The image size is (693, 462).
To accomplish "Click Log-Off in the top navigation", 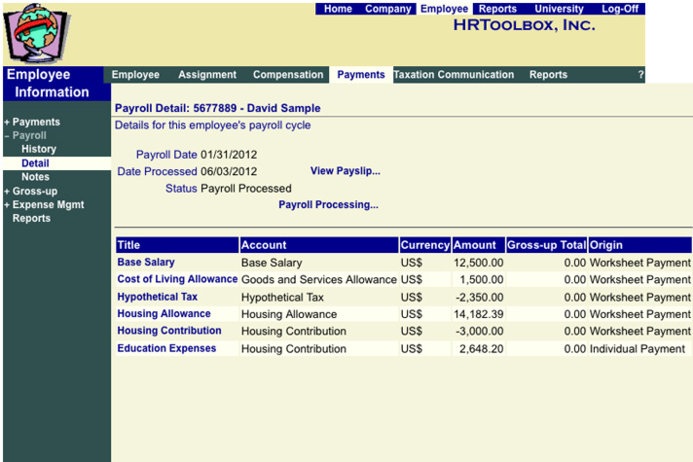I will (620, 9).
